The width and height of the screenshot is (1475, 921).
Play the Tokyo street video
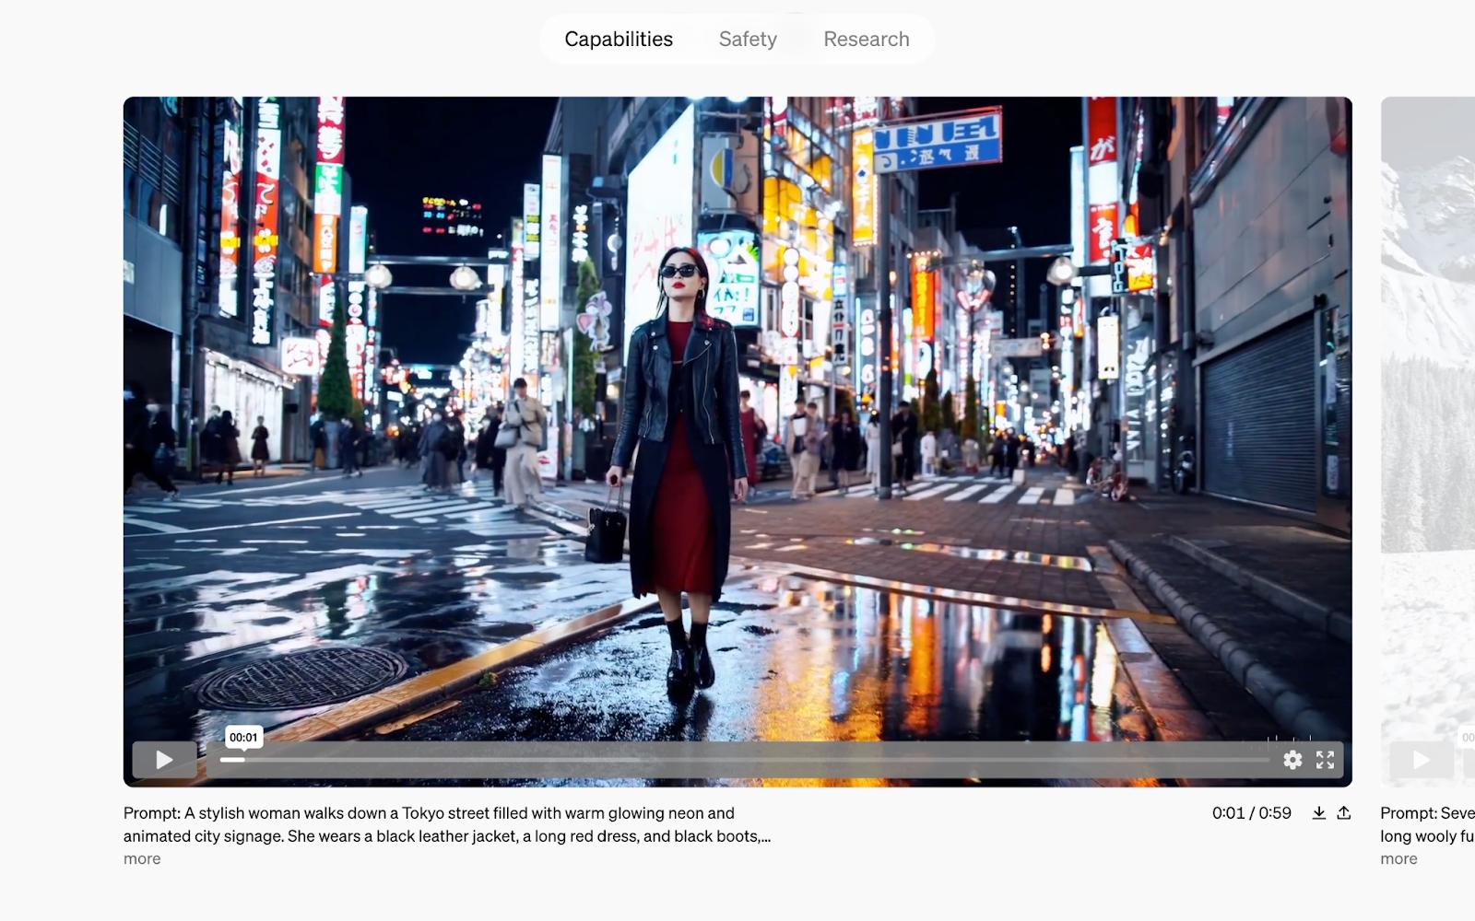coord(164,760)
